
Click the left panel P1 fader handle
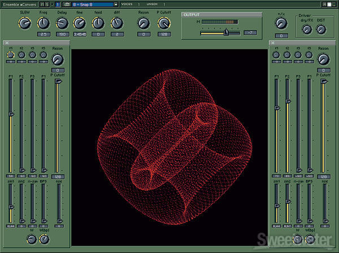click(10, 114)
